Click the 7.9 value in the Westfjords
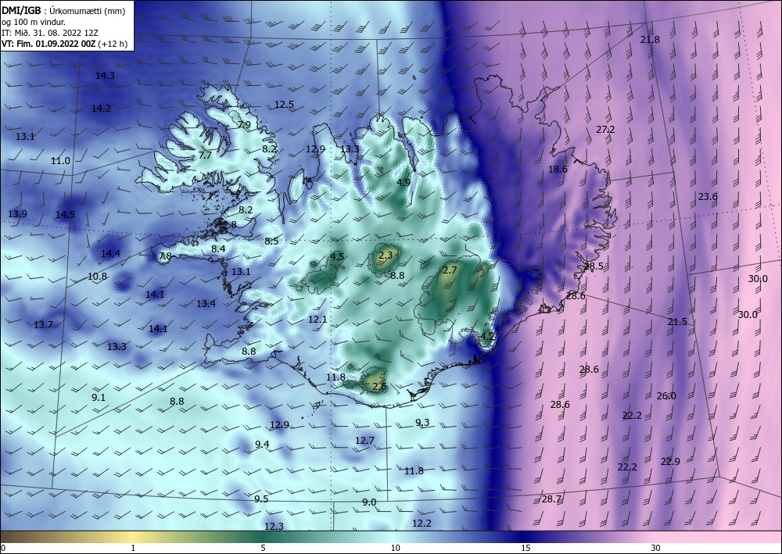The width and height of the screenshot is (782, 554). click(x=244, y=124)
